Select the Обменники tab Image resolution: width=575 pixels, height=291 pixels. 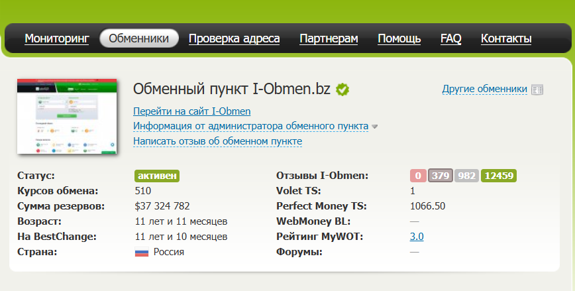[139, 38]
